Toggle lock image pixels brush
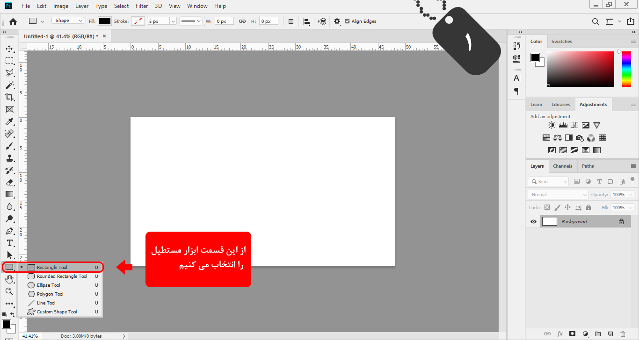The width and height of the screenshot is (639, 340). pyautogui.click(x=557, y=207)
